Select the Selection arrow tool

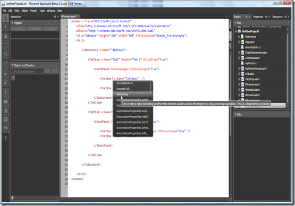coord(5,18)
